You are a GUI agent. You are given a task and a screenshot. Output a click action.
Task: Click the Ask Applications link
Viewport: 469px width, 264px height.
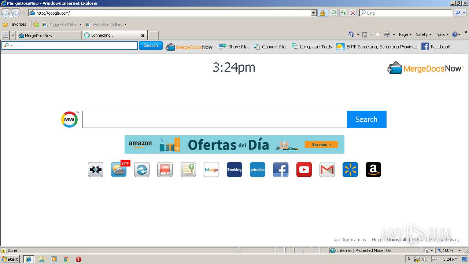point(350,239)
